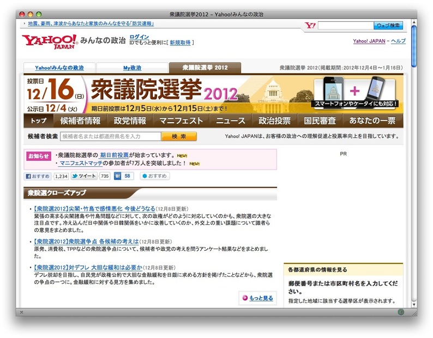
Task: Open 国民審査 in navigation bar
Action: (320, 120)
